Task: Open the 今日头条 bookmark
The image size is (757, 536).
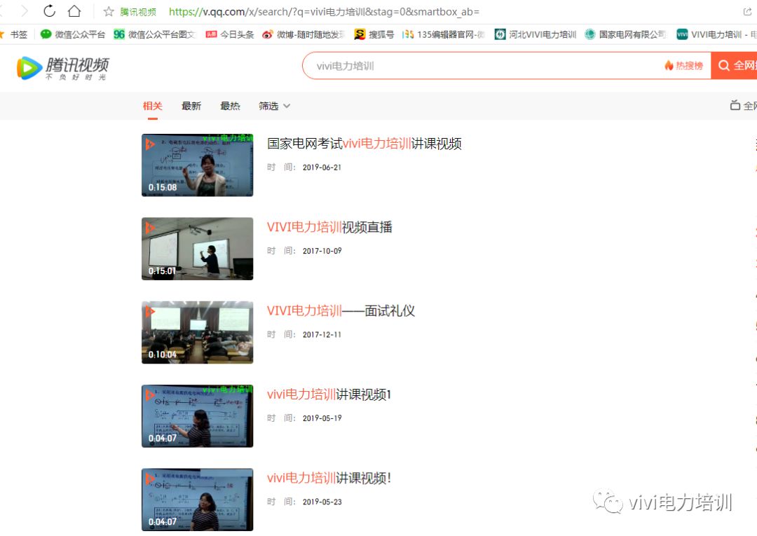Action: [x=230, y=34]
